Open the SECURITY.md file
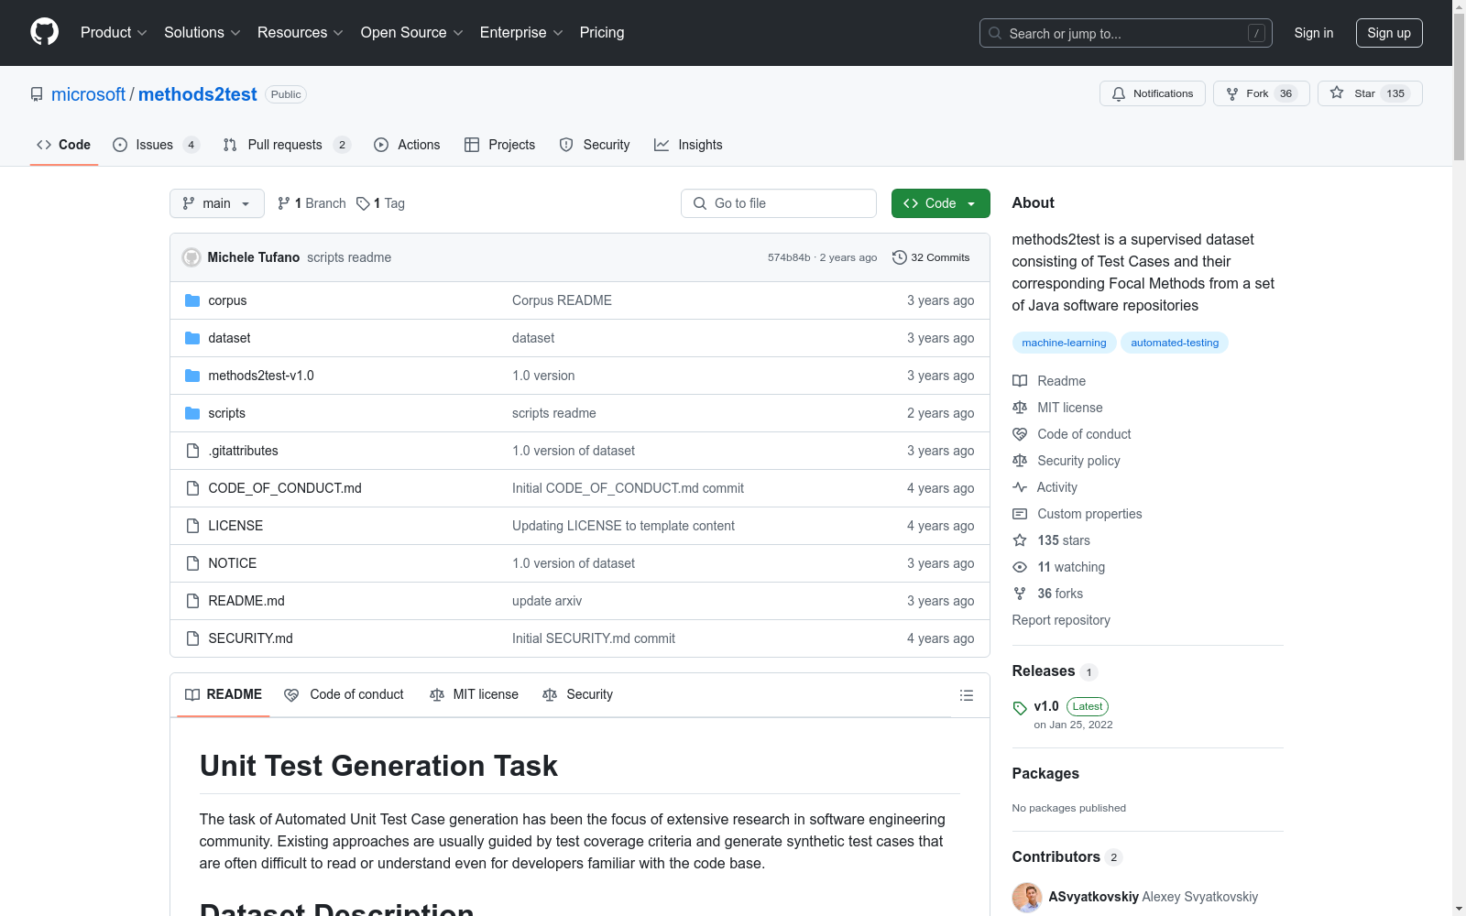 click(x=250, y=638)
